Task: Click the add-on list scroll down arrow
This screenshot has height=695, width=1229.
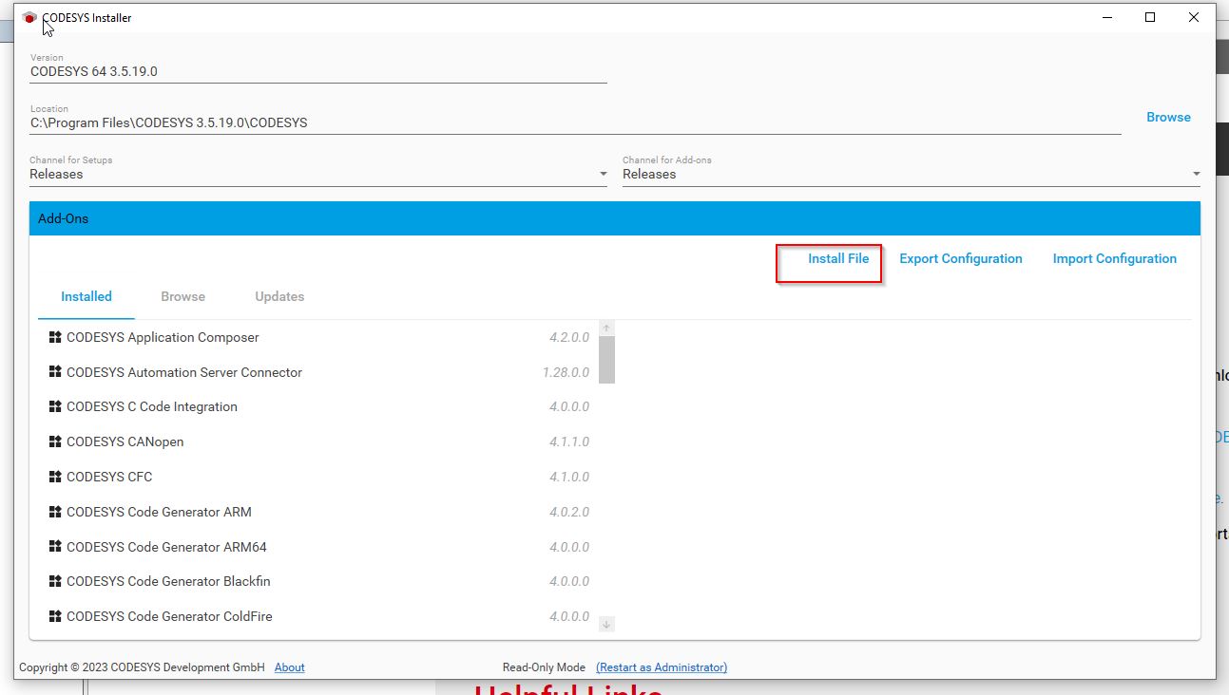Action: 606,624
